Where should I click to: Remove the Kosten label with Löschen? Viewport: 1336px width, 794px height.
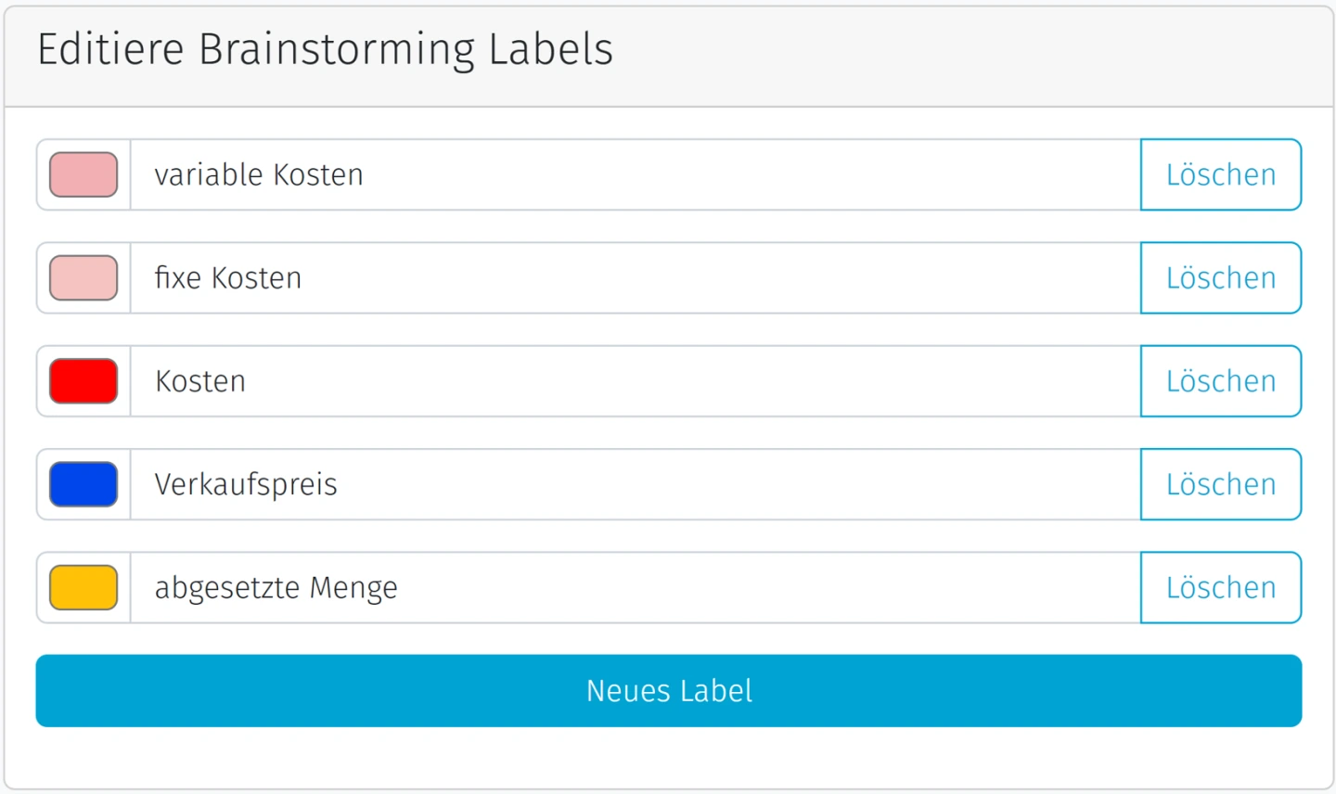point(1220,381)
